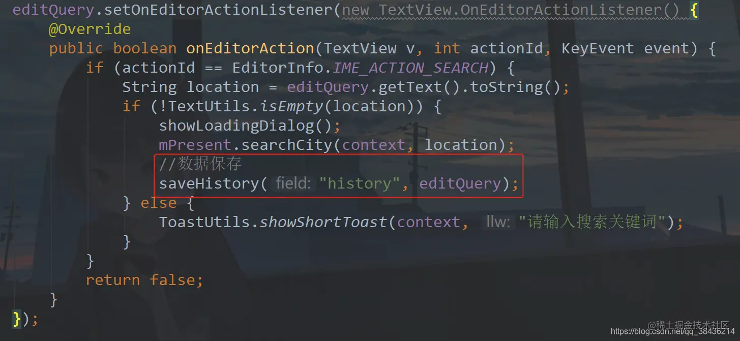Click the IME_ACTION_SEARCH constant
This screenshot has height=341, width=740.
pyautogui.click(x=410, y=68)
